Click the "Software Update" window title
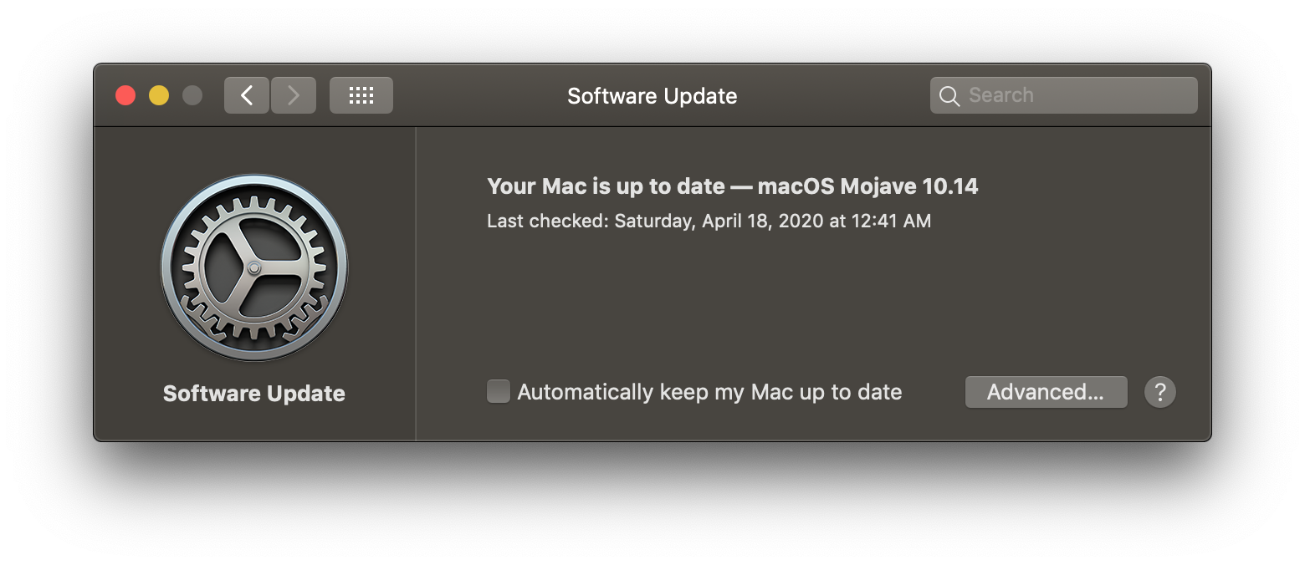 (x=652, y=96)
